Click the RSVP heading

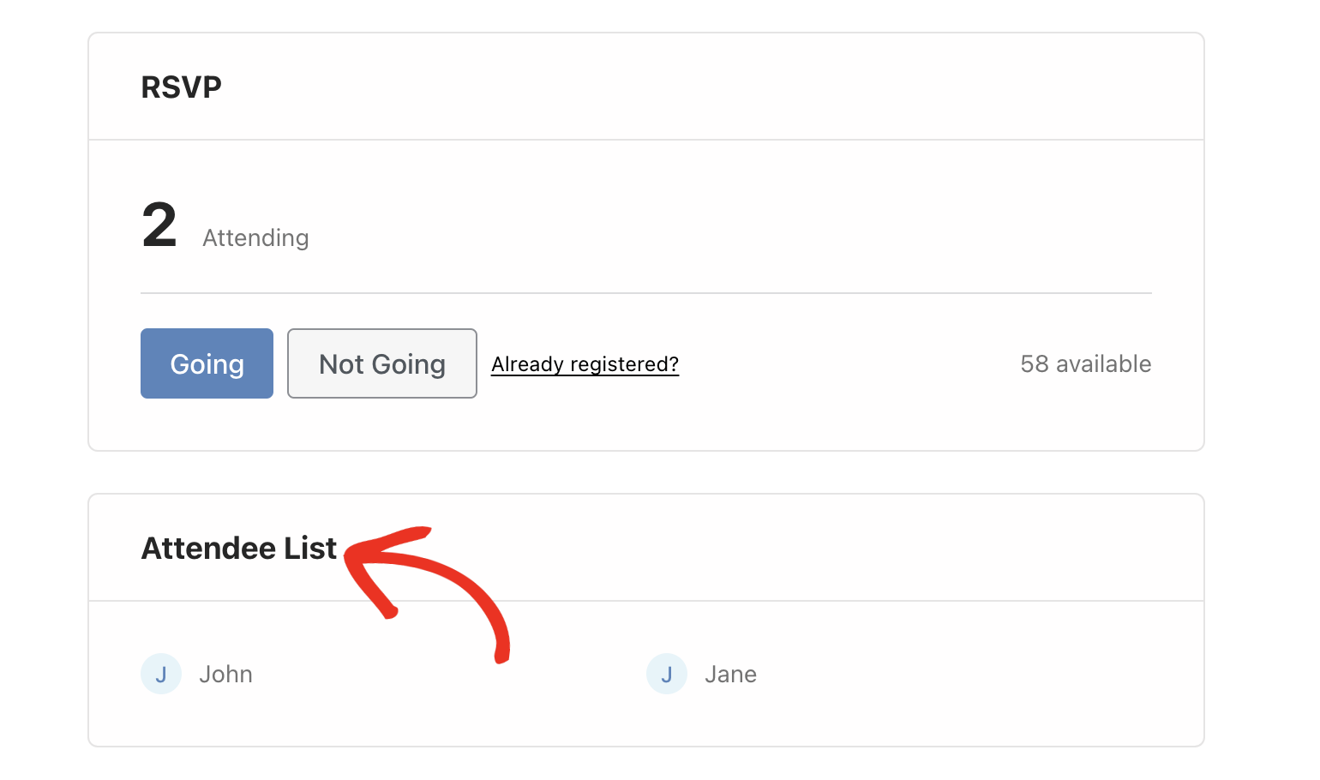[x=182, y=87]
